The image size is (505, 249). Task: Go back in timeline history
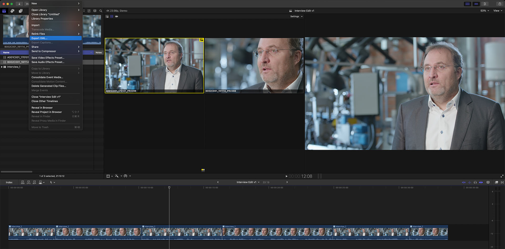click(218, 182)
